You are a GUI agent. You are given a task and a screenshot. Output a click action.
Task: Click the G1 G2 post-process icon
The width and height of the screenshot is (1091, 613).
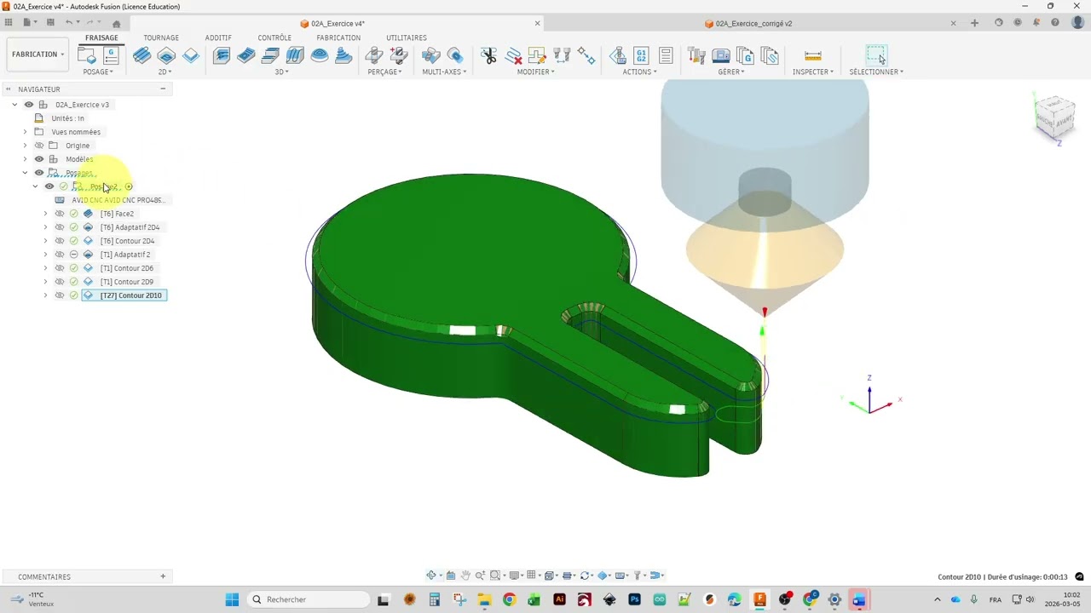tap(641, 55)
